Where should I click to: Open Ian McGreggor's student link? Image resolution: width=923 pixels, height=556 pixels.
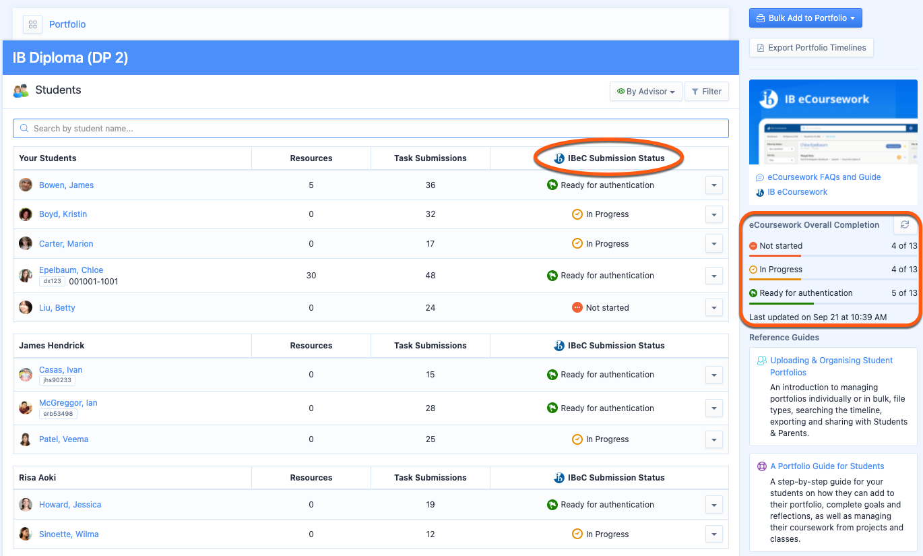pyautogui.click(x=68, y=403)
